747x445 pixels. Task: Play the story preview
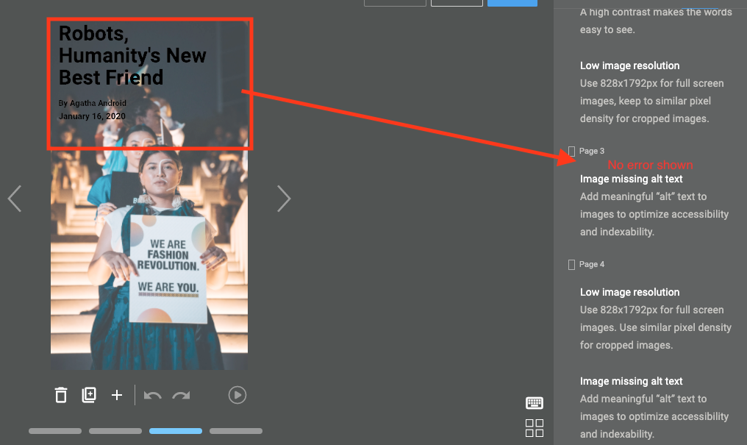237,395
